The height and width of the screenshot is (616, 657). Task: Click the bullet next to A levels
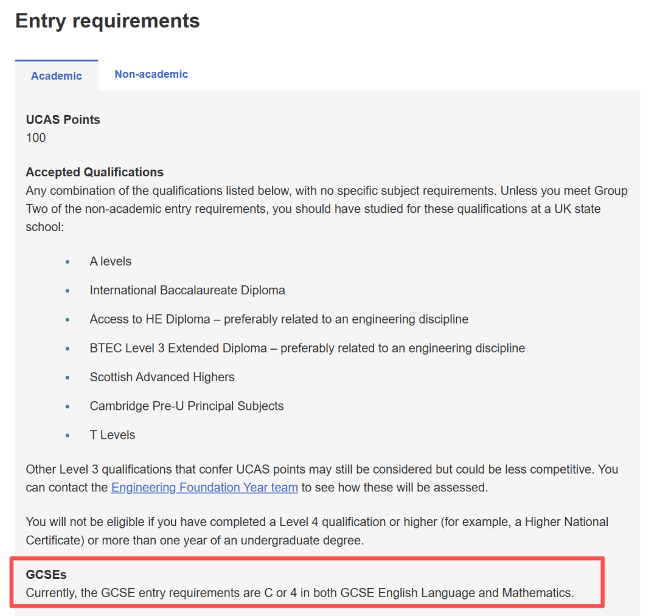[68, 261]
